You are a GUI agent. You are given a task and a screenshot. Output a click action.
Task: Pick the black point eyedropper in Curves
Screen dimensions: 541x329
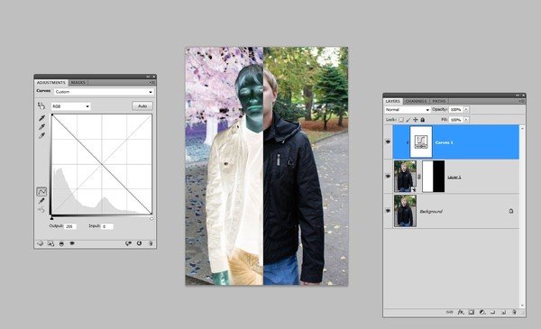tap(41, 118)
